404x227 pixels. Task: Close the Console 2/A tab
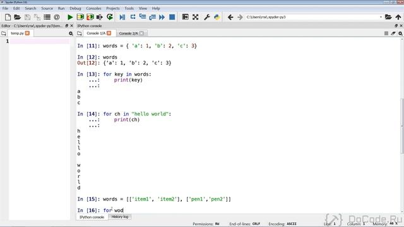point(141,33)
